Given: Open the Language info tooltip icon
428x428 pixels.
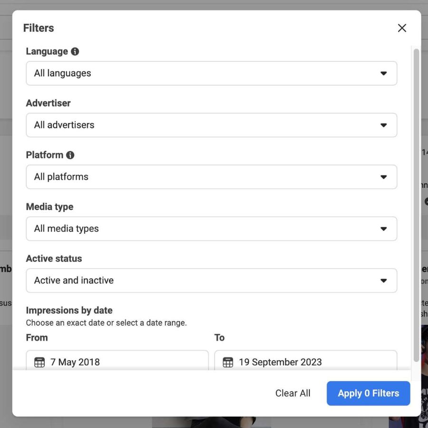Looking at the screenshot, I should (x=75, y=51).
